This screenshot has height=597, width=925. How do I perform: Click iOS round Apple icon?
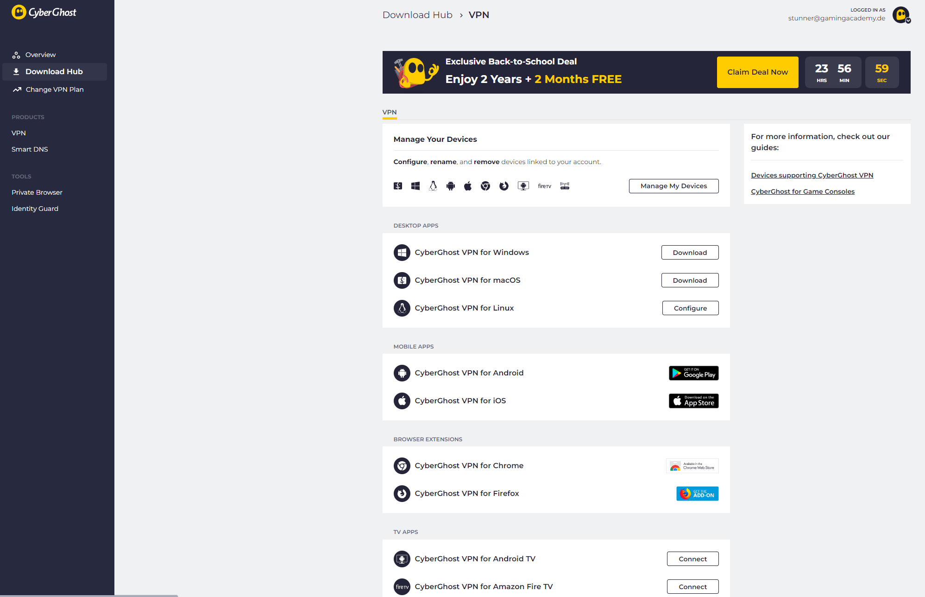click(402, 401)
